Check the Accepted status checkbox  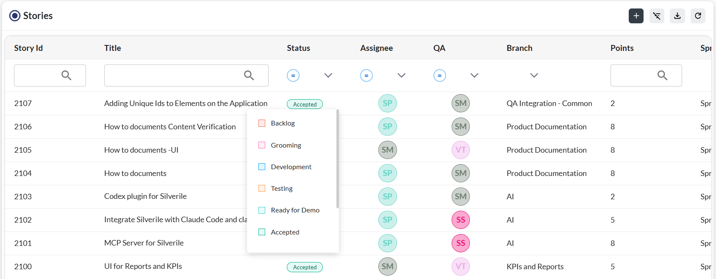[262, 232]
